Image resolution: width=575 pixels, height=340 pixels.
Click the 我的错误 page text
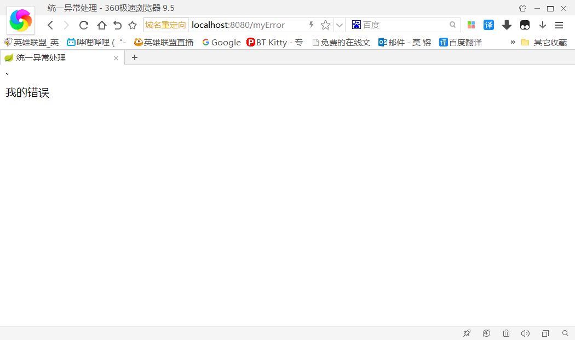(x=27, y=92)
